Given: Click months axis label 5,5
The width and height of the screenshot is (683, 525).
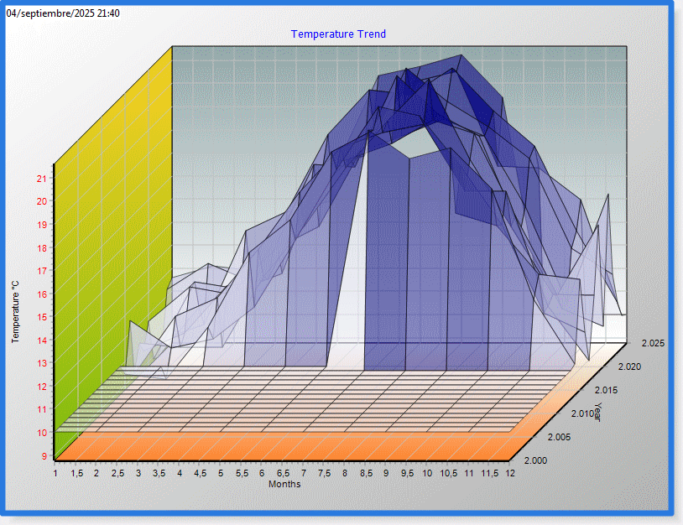Looking at the screenshot, I should 242,473.
